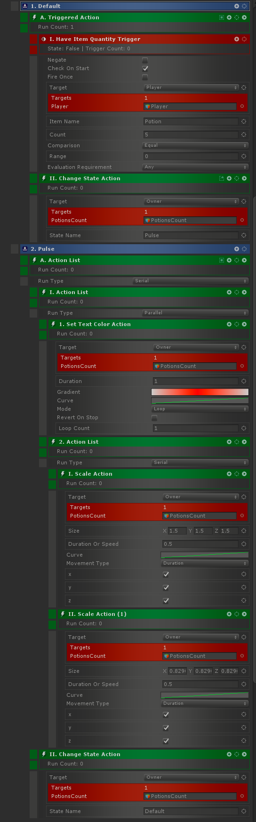Click the object picker circle next to Player field
This screenshot has width=256, height=822.
pos(242,106)
